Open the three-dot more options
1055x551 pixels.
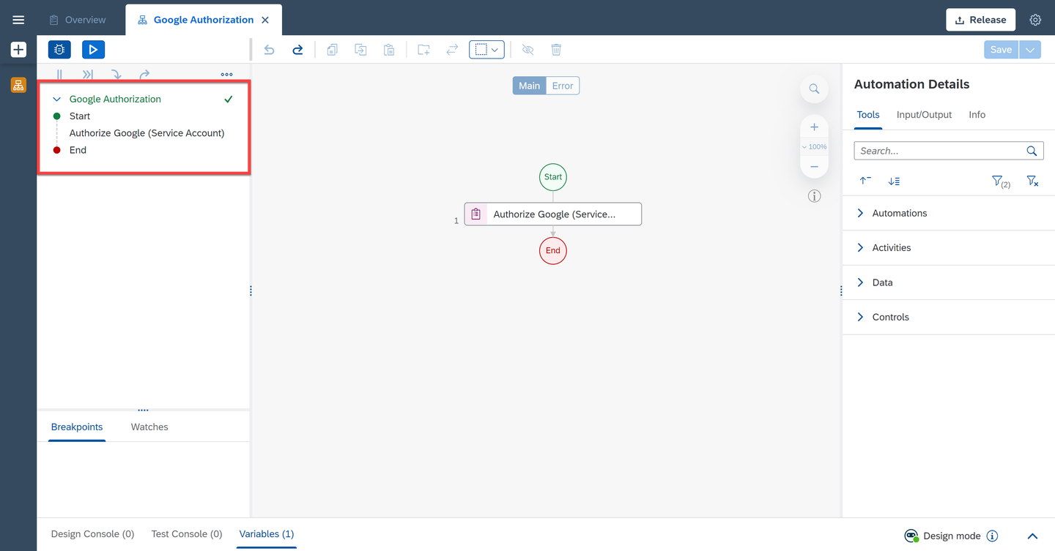(x=226, y=75)
